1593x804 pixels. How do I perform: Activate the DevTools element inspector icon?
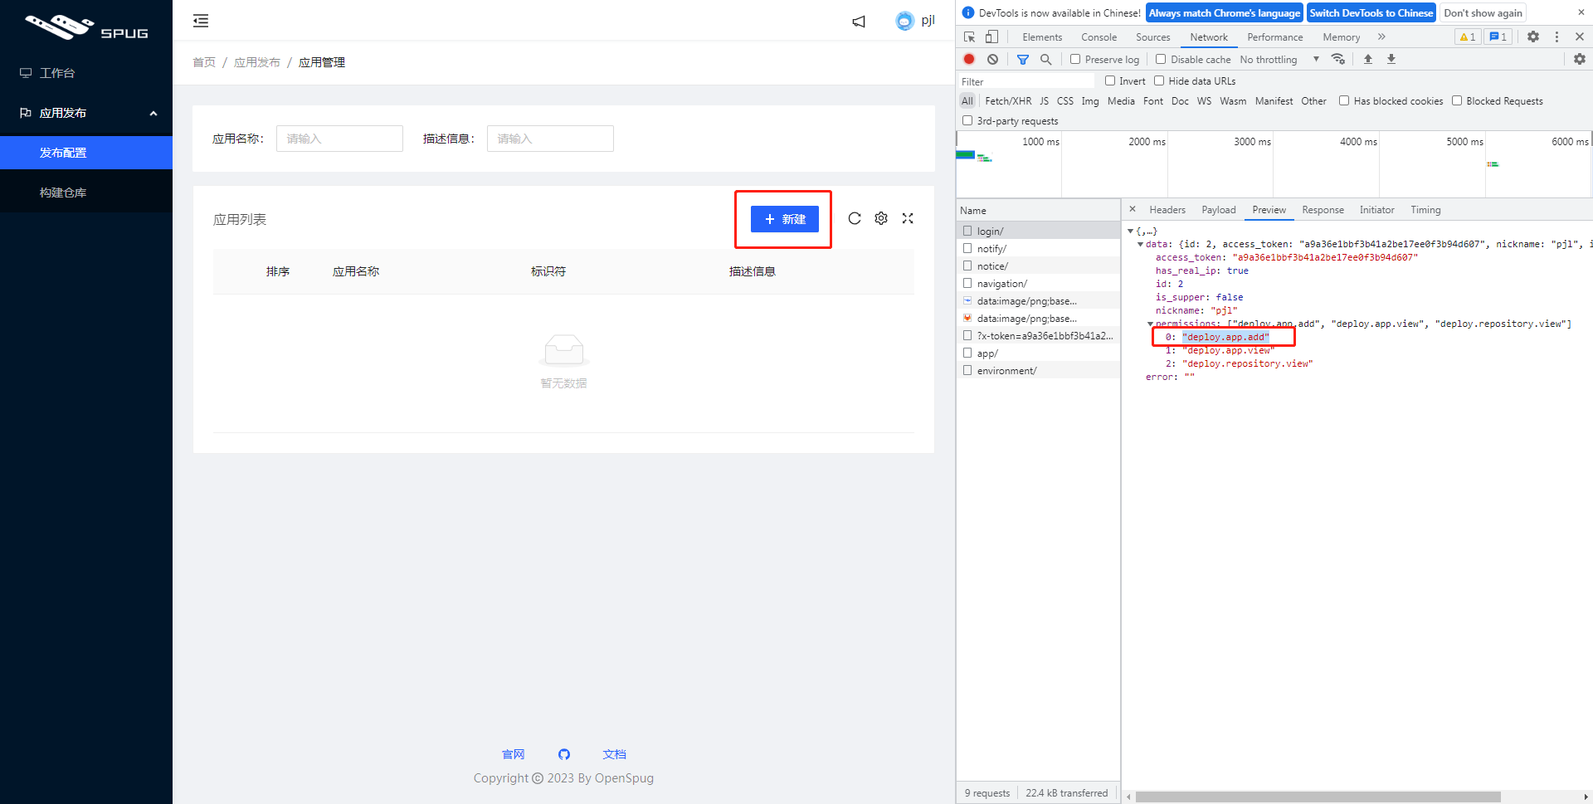pos(969,37)
